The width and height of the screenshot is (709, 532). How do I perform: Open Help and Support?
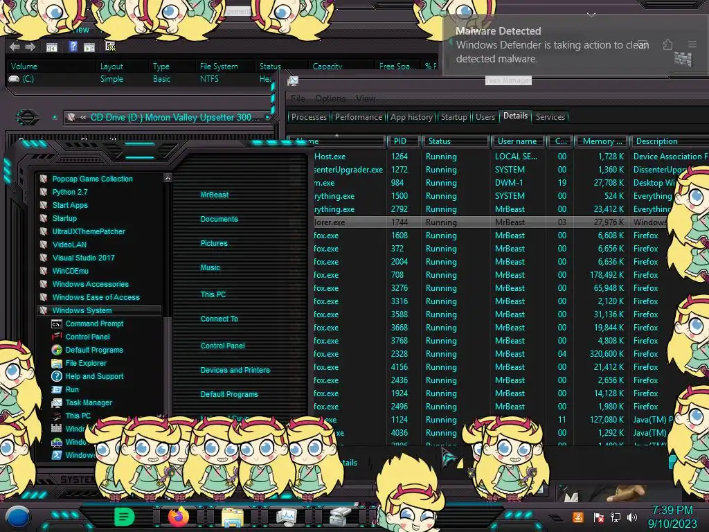click(94, 376)
